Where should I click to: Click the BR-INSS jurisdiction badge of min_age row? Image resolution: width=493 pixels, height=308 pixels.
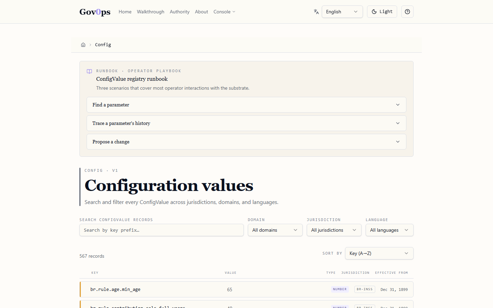(x=365, y=289)
